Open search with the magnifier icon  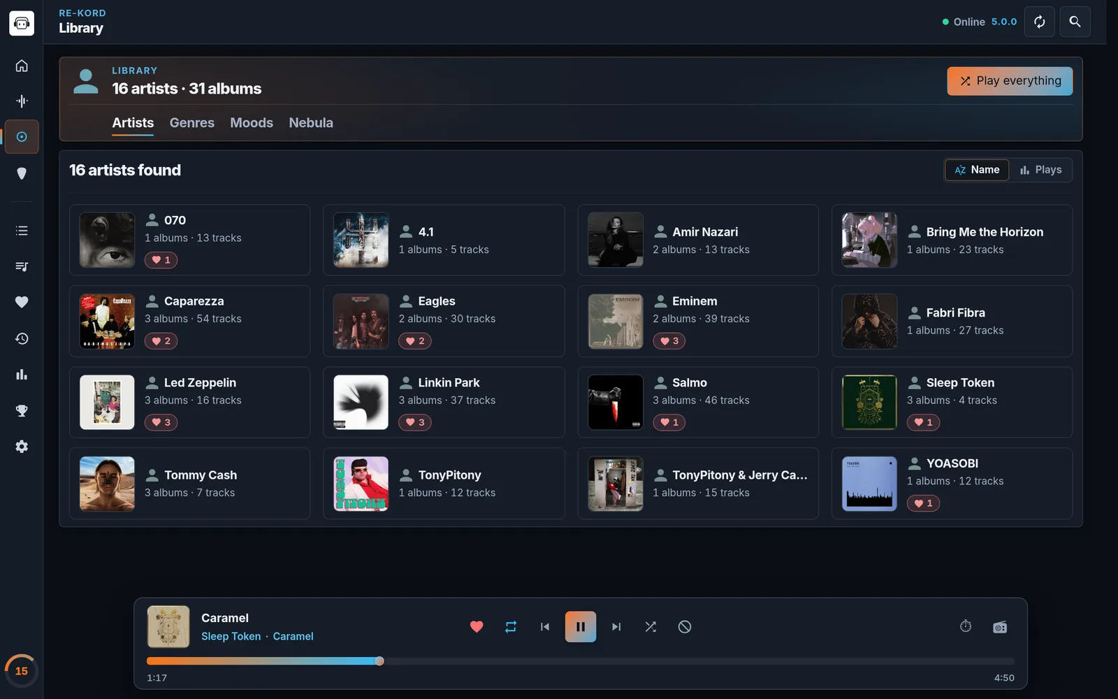1075,22
